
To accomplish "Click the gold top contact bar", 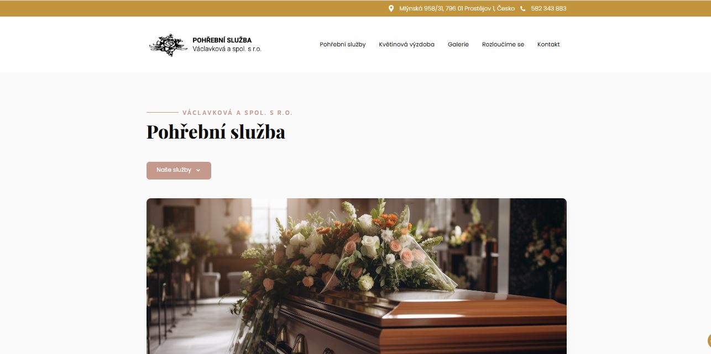I will pos(355,8).
